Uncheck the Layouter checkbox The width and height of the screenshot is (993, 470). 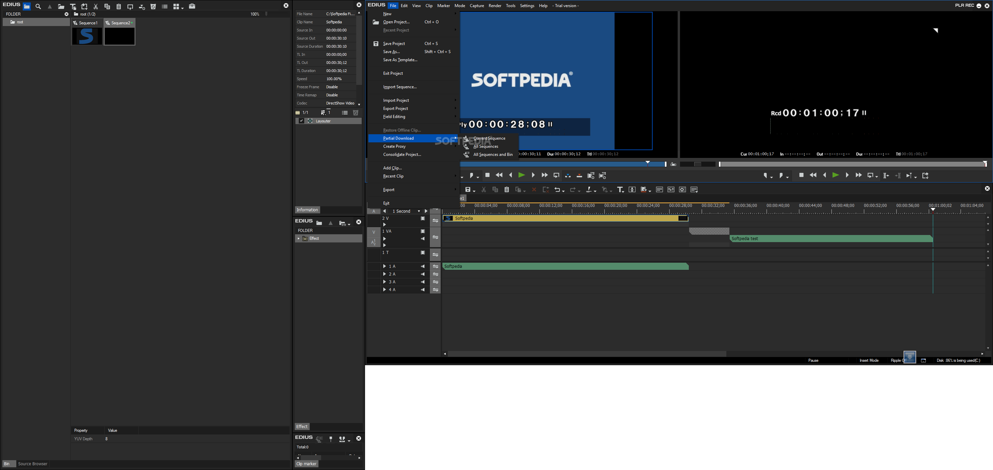tap(301, 121)
